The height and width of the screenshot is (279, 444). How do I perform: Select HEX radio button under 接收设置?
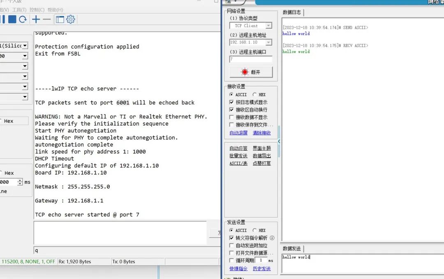click(x=255, y=95)
